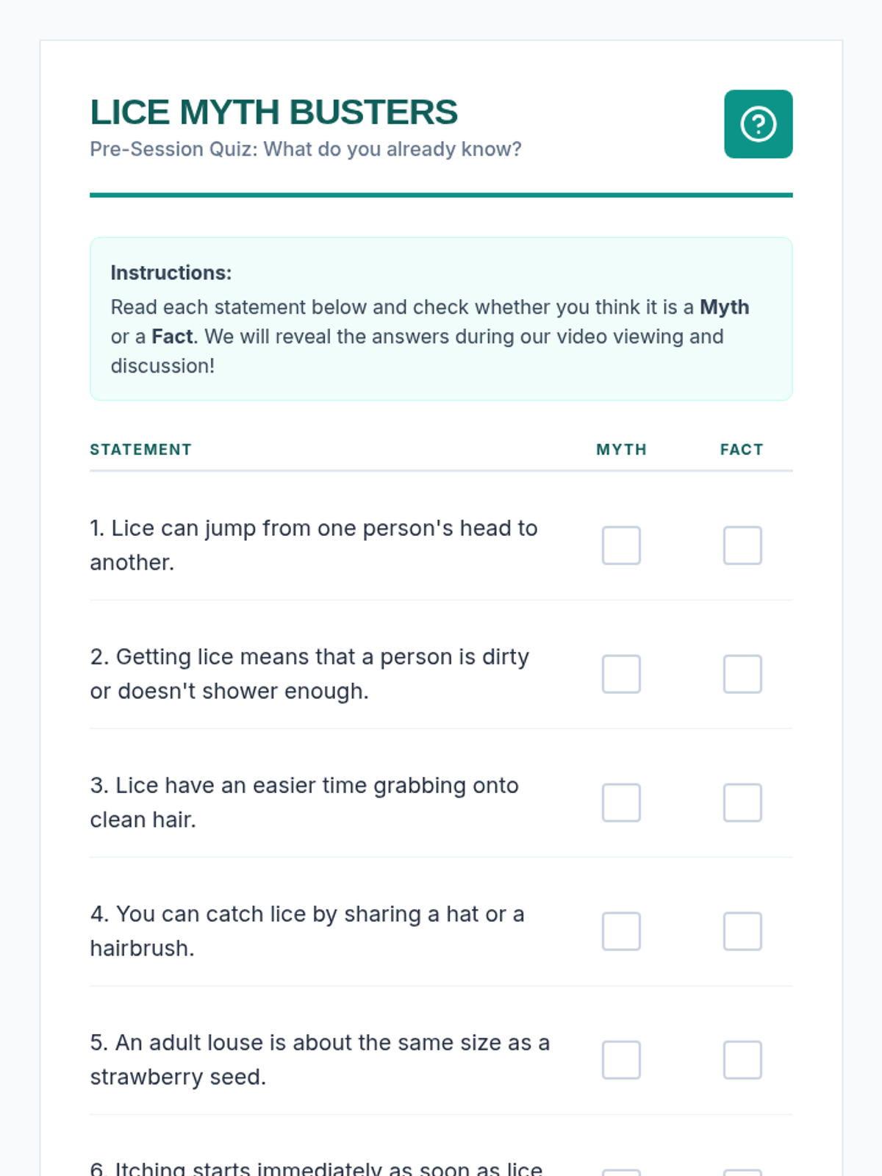The image size is (882, 1176).
Task: Click statement 5 about strawberry seed size
Action: tap(320, 1060)
